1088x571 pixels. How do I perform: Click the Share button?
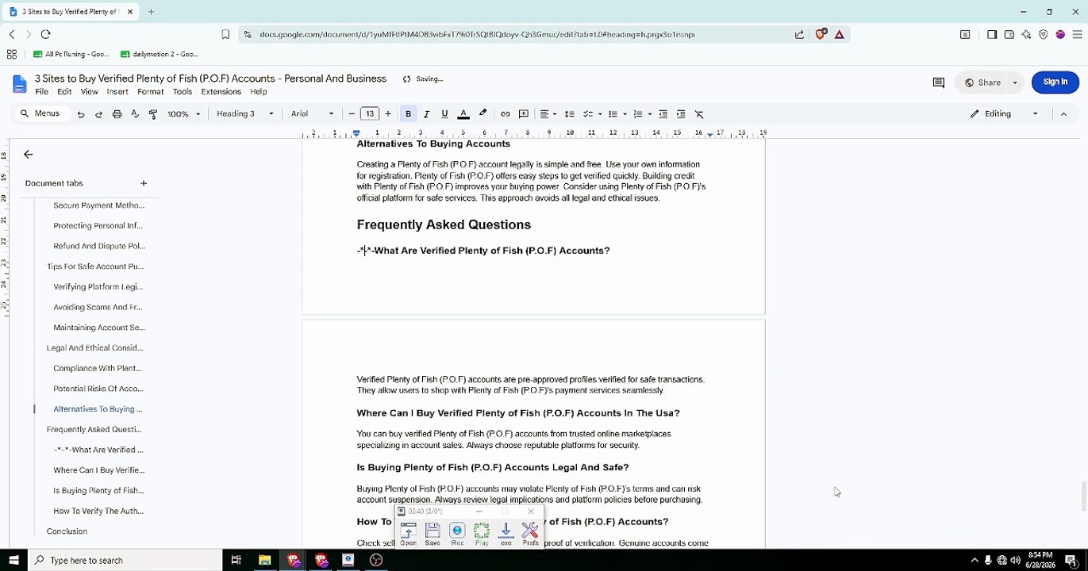pyautogui.click(x=982, y=82)
